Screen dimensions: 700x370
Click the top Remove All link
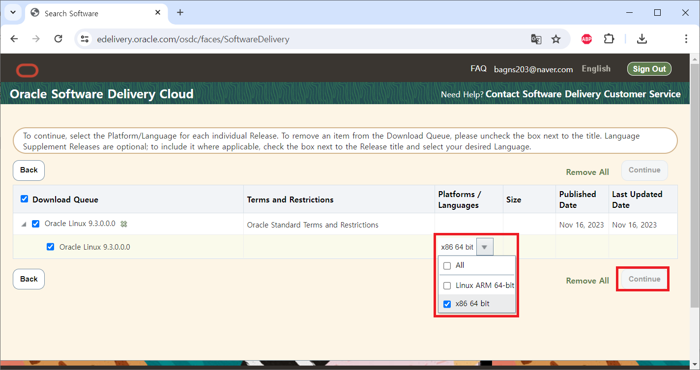coord(587,172)
